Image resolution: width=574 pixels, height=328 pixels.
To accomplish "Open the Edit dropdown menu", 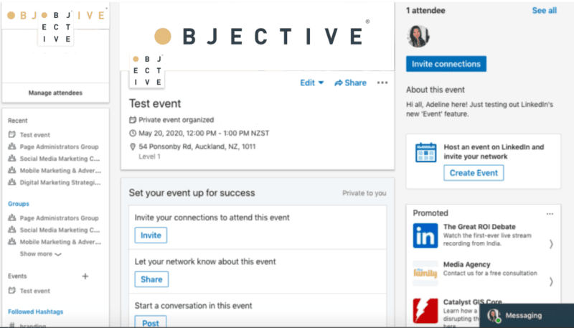I will coord(312,83).
